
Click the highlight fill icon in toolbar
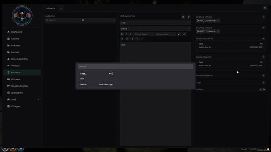185,34
